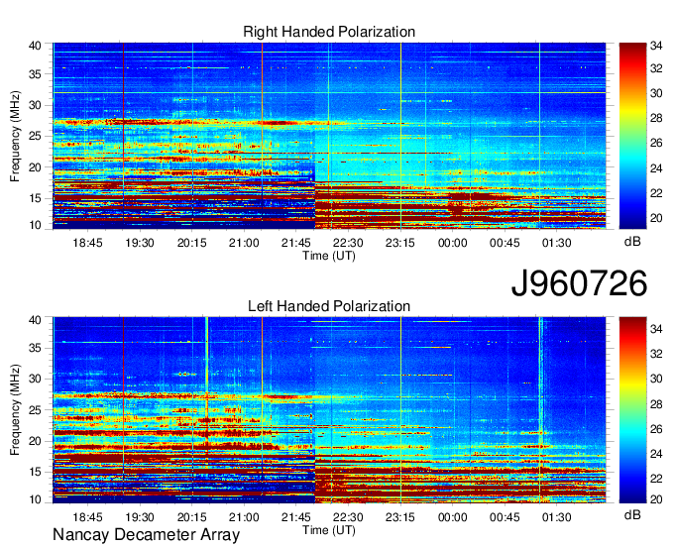
Task: Click the 22:30 tick label on top plot
Action: click(x=348, y=243)
